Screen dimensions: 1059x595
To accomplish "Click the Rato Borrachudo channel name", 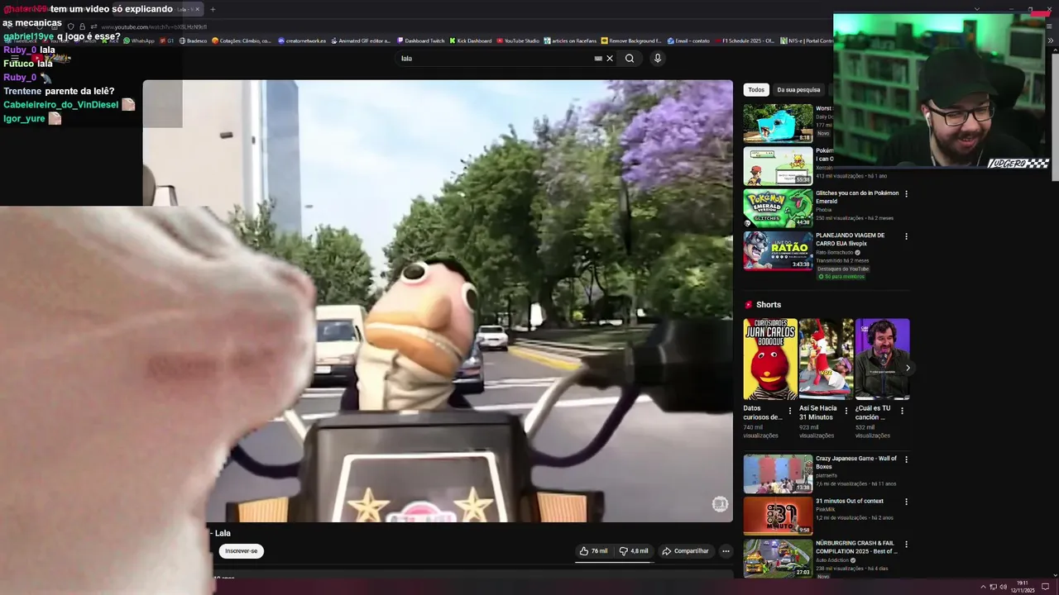I will 836,252.
